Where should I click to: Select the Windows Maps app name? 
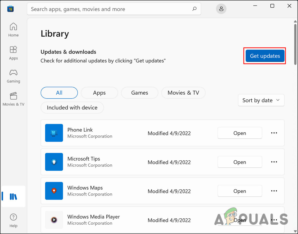pos(85,188)
